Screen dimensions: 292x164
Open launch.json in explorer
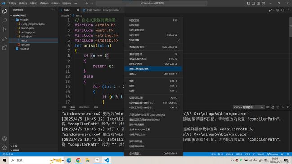tap(27, 28)
